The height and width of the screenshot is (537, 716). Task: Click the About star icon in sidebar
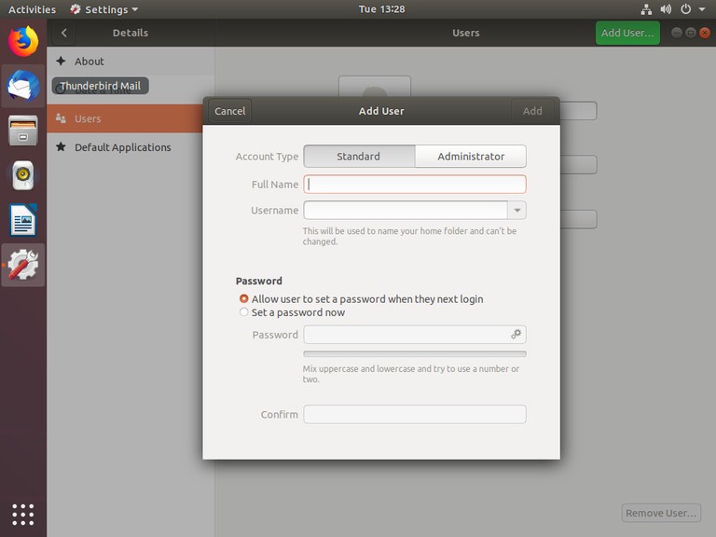(61, 61)
